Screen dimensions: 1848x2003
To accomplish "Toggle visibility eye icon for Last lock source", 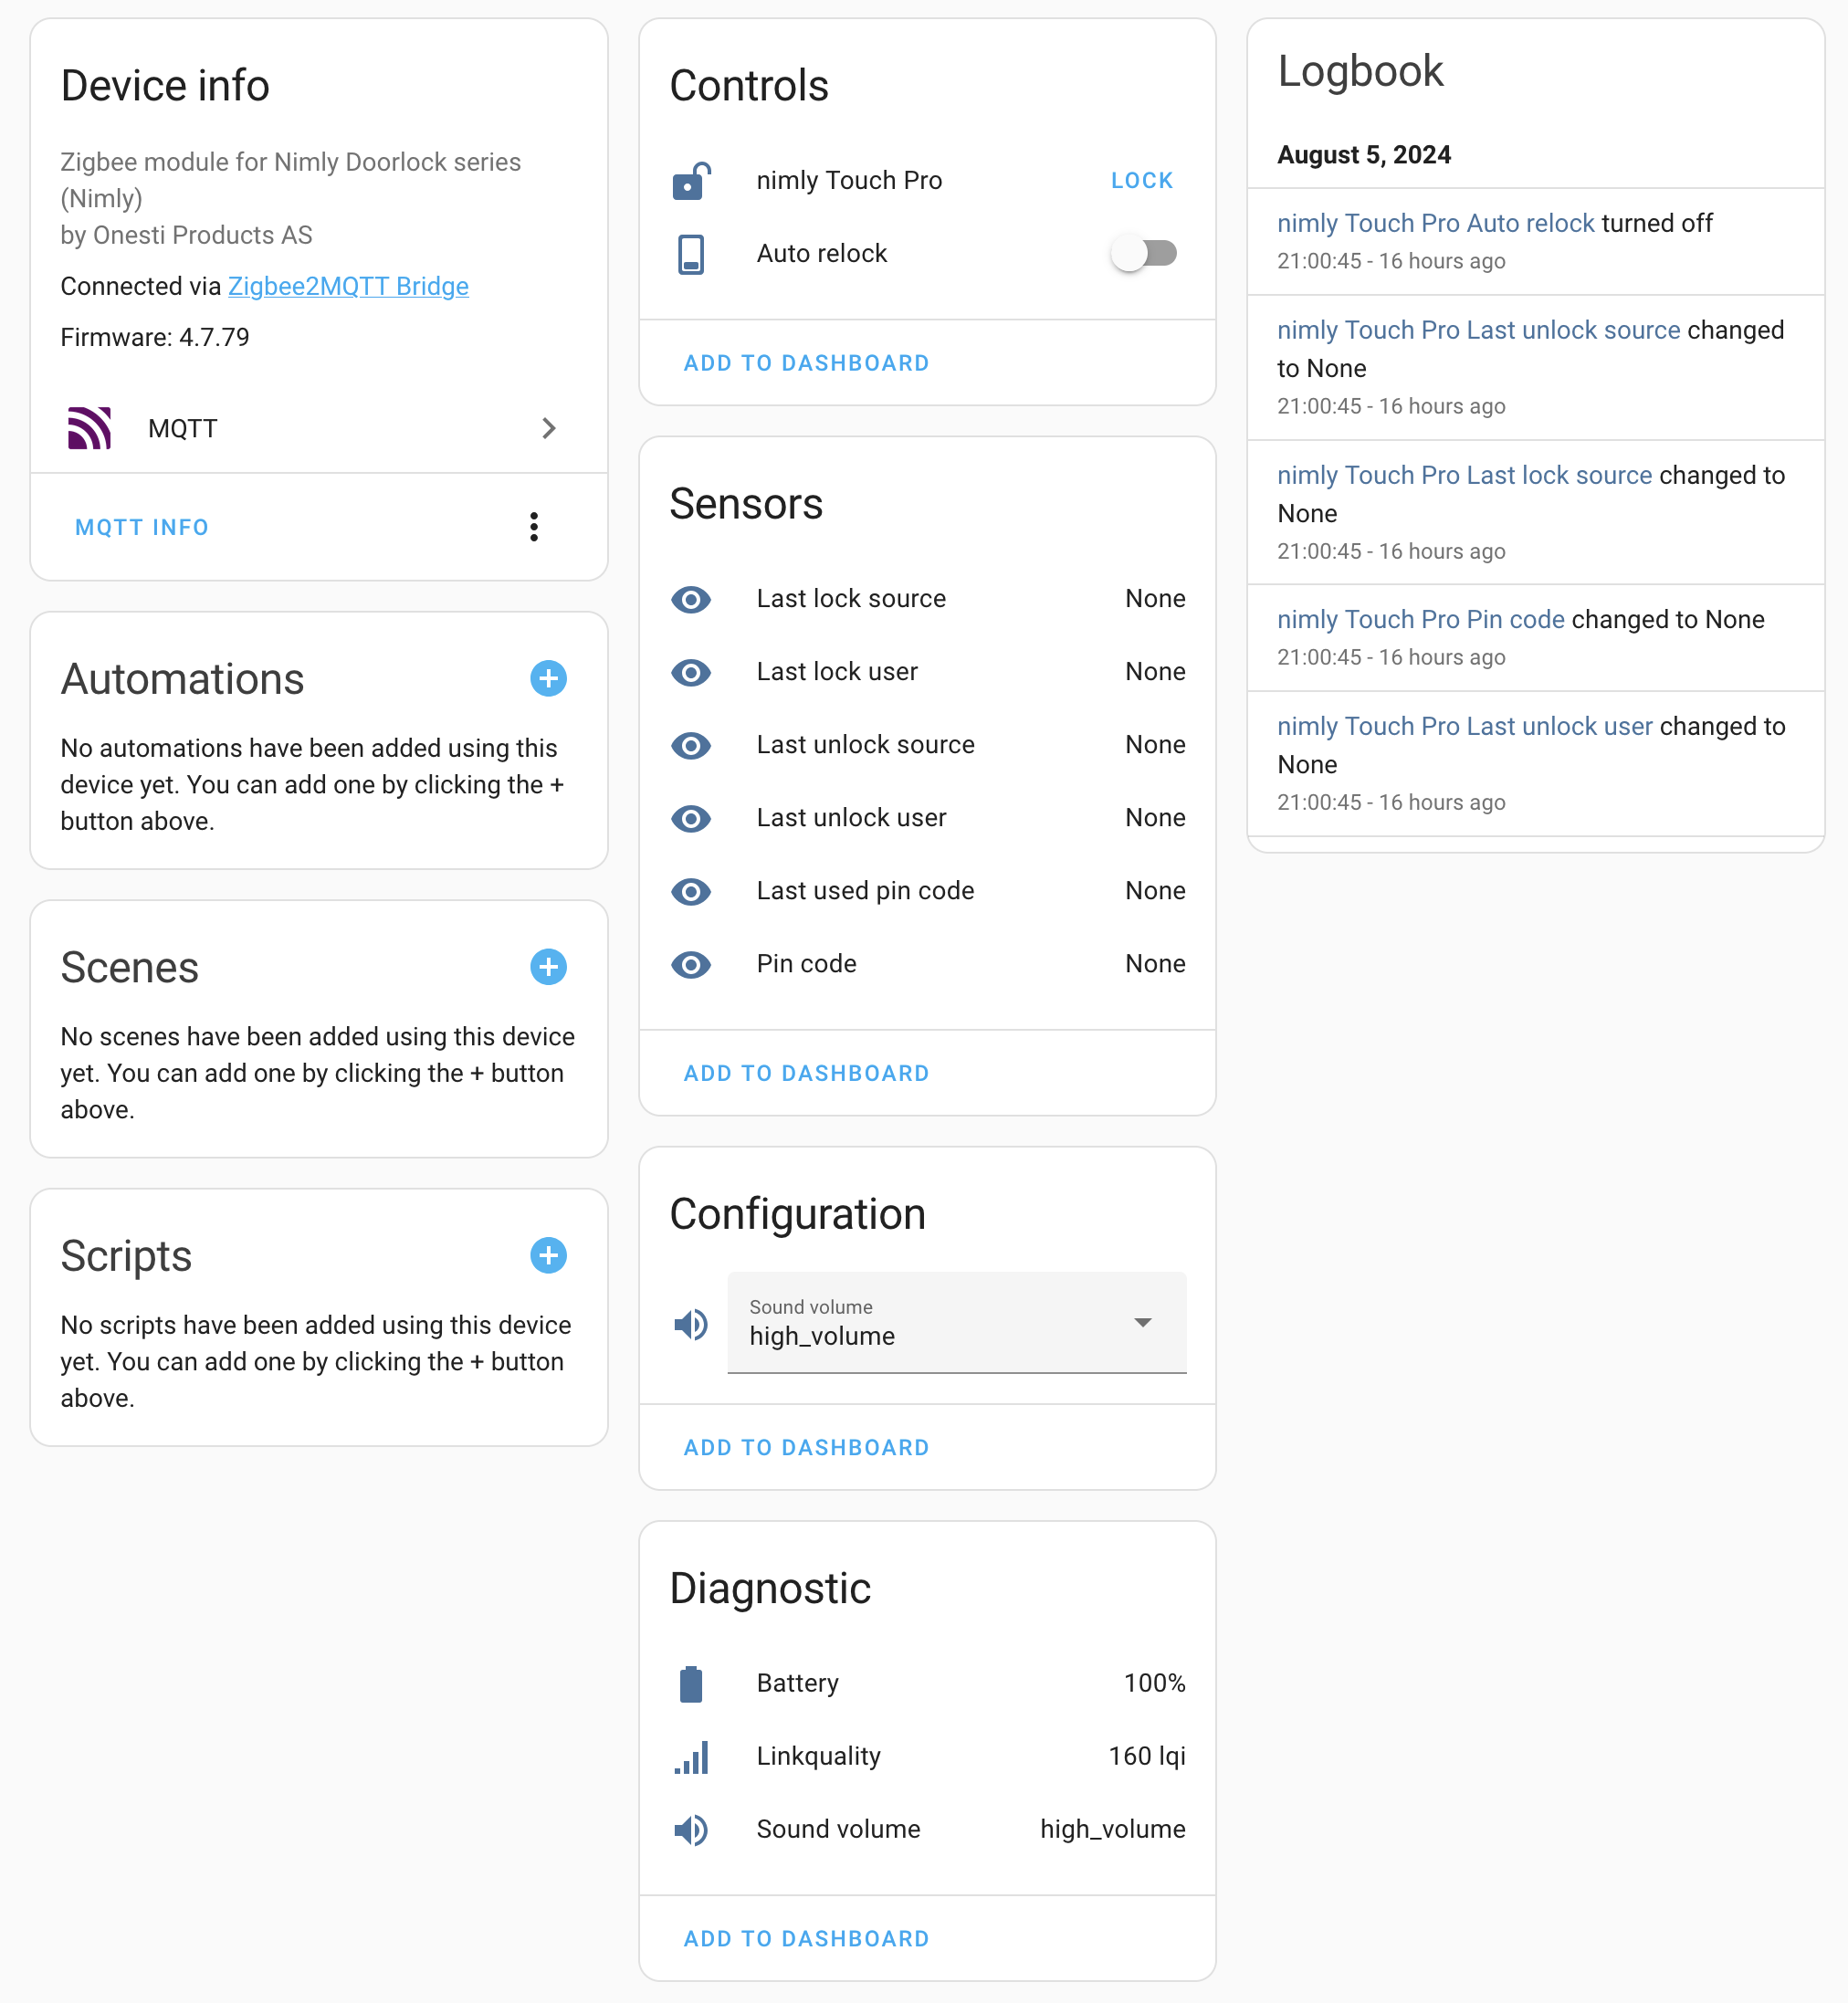I will [x=693, y=599].
